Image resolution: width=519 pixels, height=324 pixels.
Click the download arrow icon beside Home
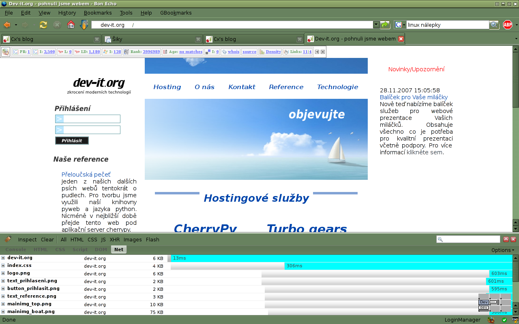tap(84, 25)
